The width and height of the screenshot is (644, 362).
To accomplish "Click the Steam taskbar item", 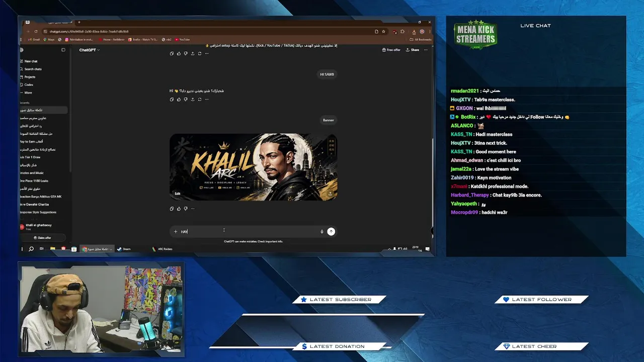I will tap(124, 249).
